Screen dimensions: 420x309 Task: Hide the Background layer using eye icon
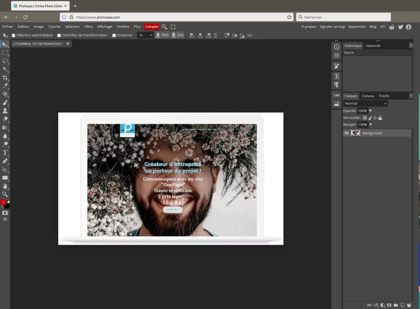point(346,133)
